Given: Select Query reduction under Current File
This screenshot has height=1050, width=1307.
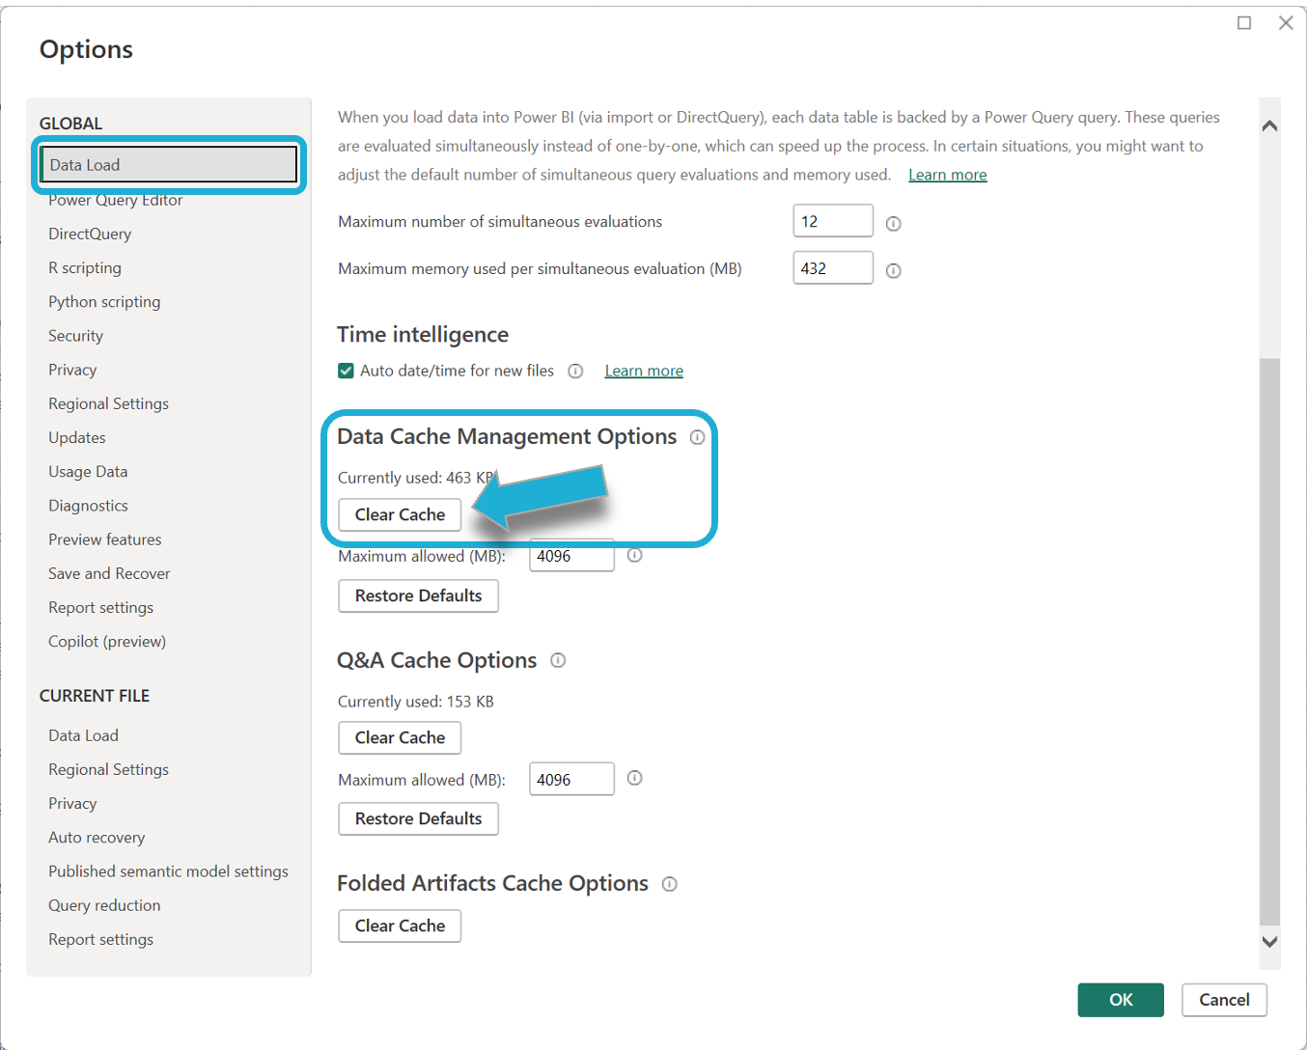Looking at the screenshot, I should [104, 905].
